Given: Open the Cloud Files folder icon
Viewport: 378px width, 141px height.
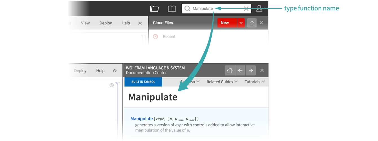Looking at the screenshot, I should (154, 9).
